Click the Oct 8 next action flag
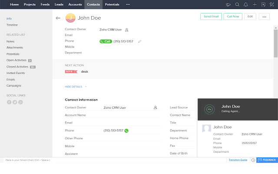The height and width of the screenshot is (174, 278). pos(71,71)
